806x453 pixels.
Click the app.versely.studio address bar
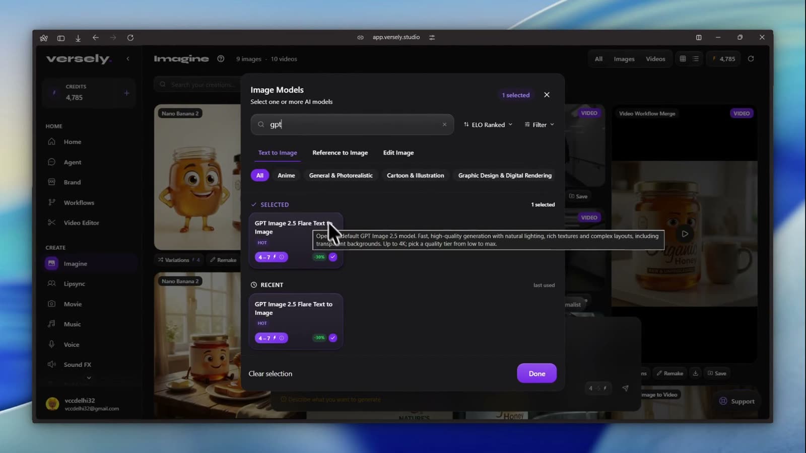396,37
